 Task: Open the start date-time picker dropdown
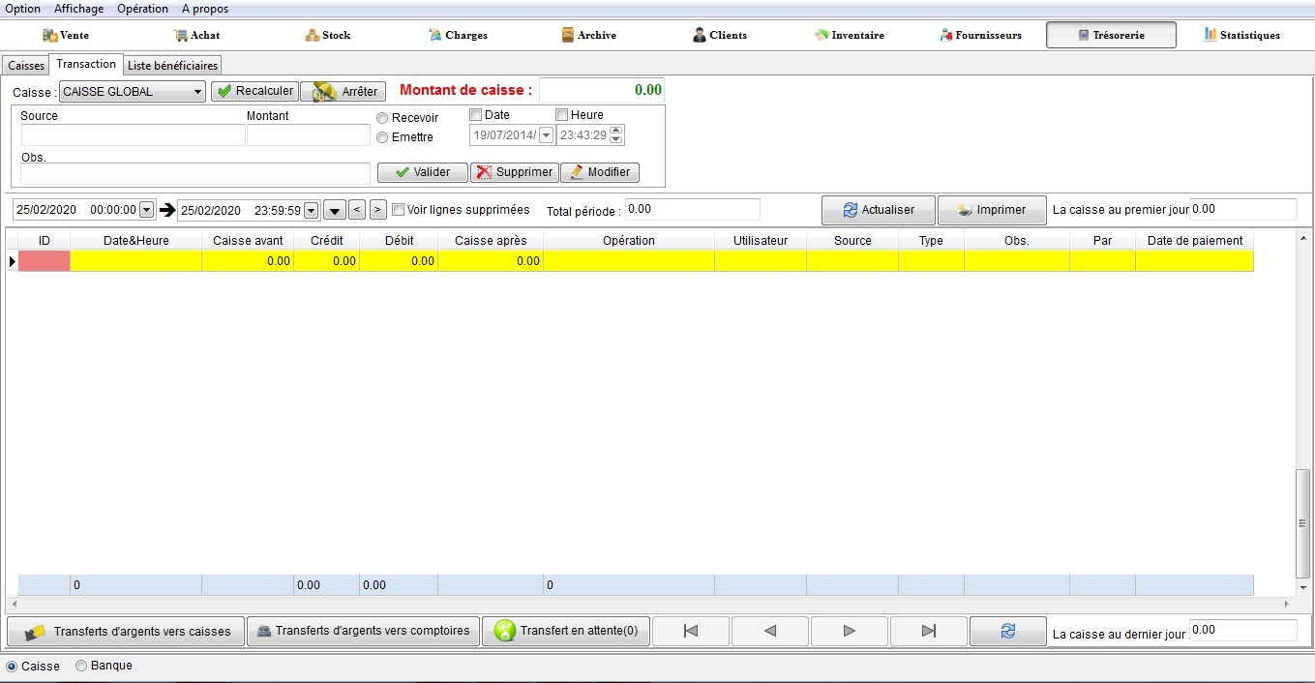(147, 210)
